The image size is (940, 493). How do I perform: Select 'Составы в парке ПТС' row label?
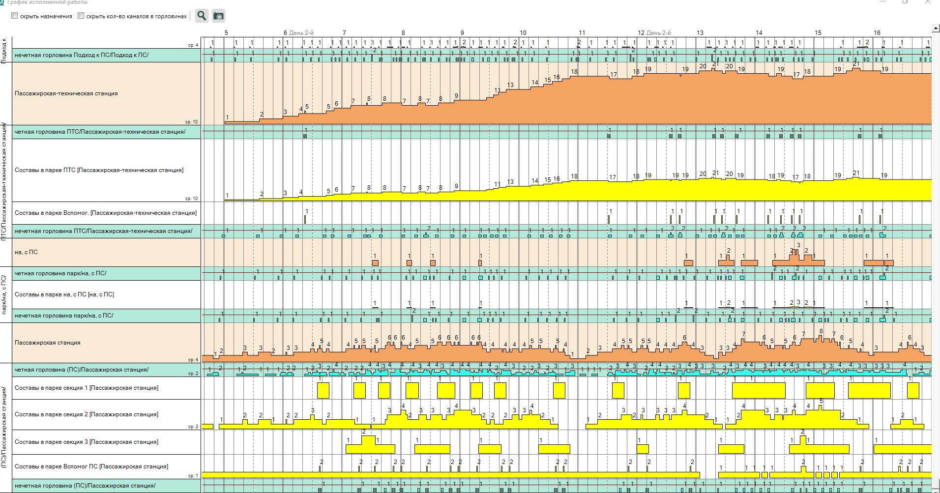99,170
